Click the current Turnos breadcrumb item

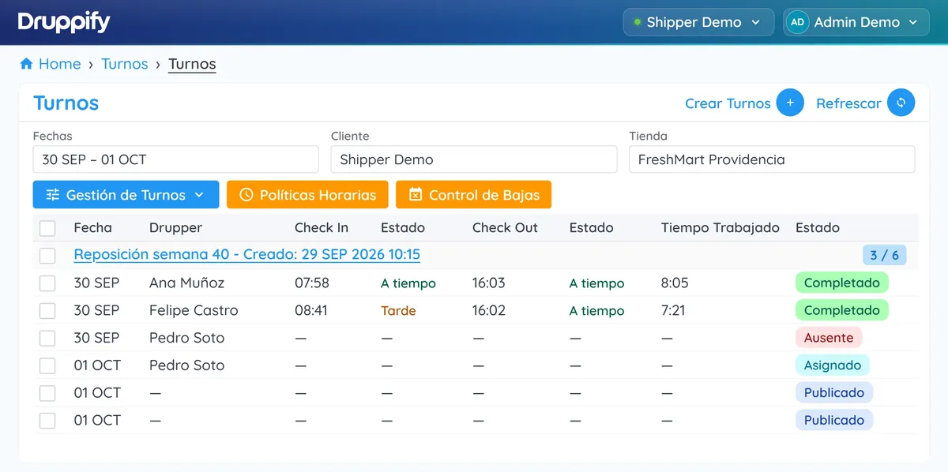pyautogui.click(x=192, y=64)
